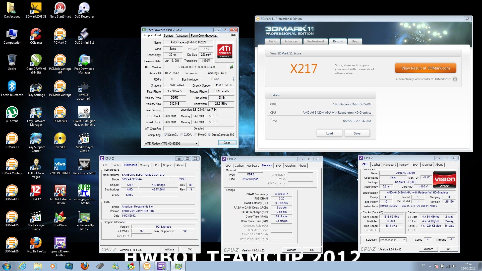Viewport: 482px width, 271px height.
Task: Launch Fallout New Vegas shortcut
Action: click(x=36, y=168)
